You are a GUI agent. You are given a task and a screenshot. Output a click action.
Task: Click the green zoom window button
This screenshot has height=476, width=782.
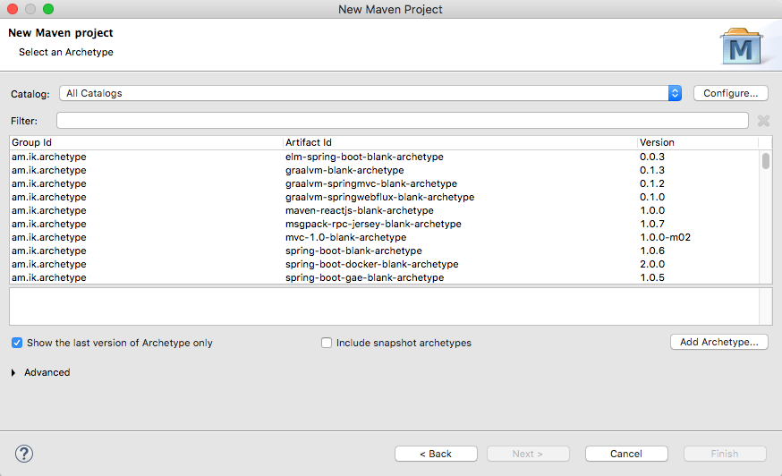click(x=48, y=9)
